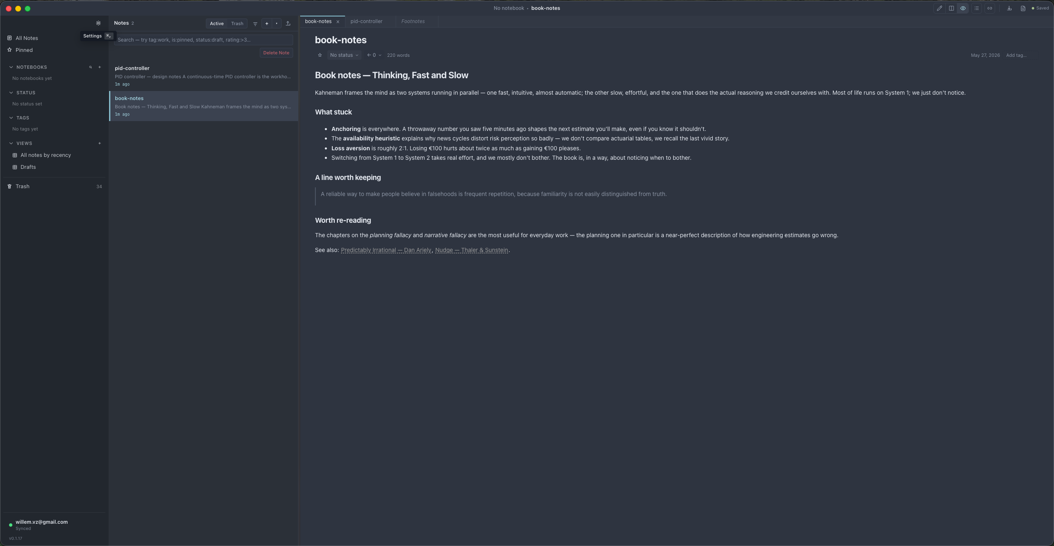Click the 'What stuck' heading
The image size is (1054, 546).
[x=333, y=112]
